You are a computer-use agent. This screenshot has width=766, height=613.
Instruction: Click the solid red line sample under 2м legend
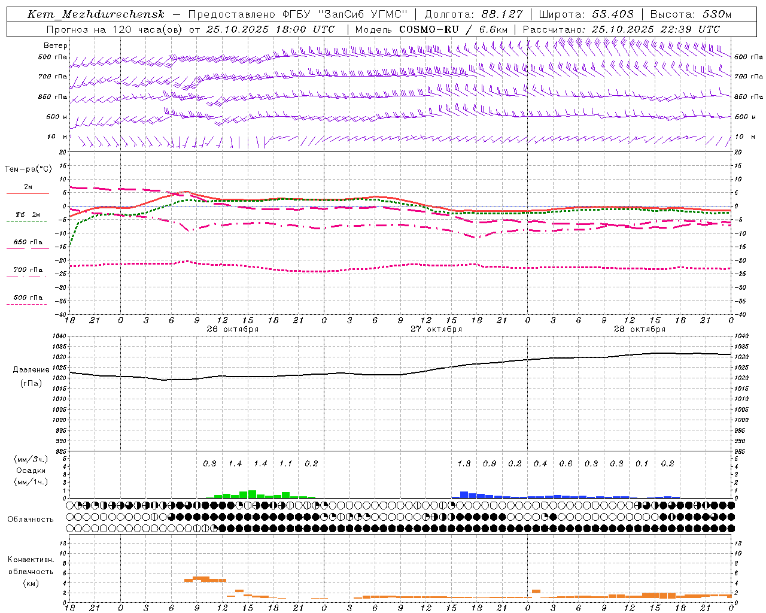(28, 193)
